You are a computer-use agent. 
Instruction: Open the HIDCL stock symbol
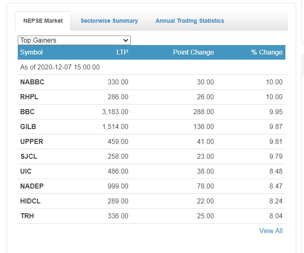pos(30,201)
